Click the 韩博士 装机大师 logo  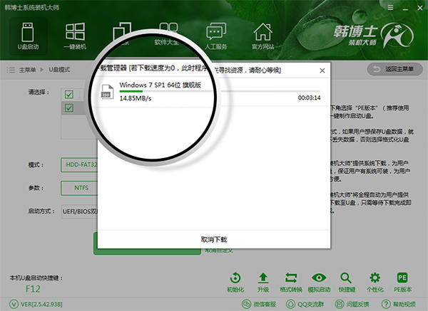(x=373, y=36)
